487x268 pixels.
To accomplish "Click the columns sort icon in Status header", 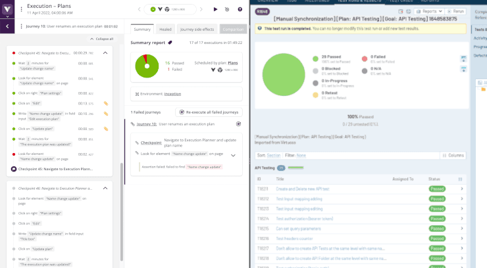I will (x=460, y=179).
